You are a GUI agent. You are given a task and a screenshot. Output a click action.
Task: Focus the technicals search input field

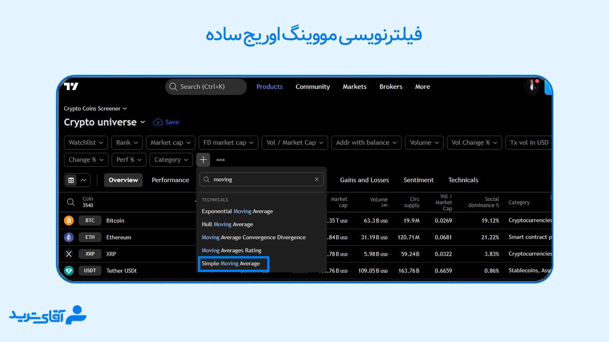pyautogui.click(x=261, y=179)
